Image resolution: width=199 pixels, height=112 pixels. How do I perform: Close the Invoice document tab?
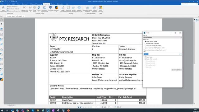tap(24, 16)
